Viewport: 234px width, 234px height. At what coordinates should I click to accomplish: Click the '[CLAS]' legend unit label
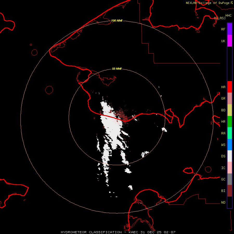click(x=220, y=18)
